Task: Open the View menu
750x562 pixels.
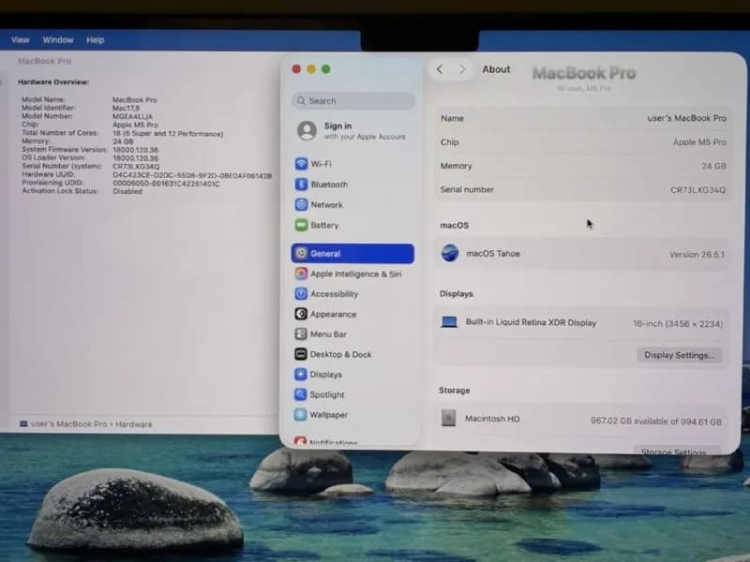Action: (21, 40)
